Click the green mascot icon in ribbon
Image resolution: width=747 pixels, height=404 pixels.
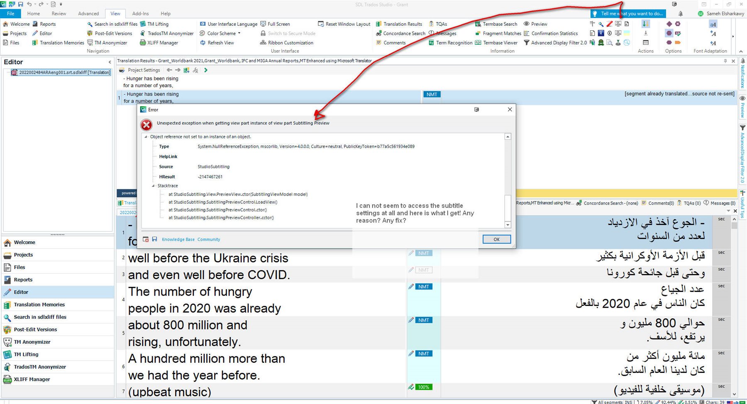click(601, 42)
